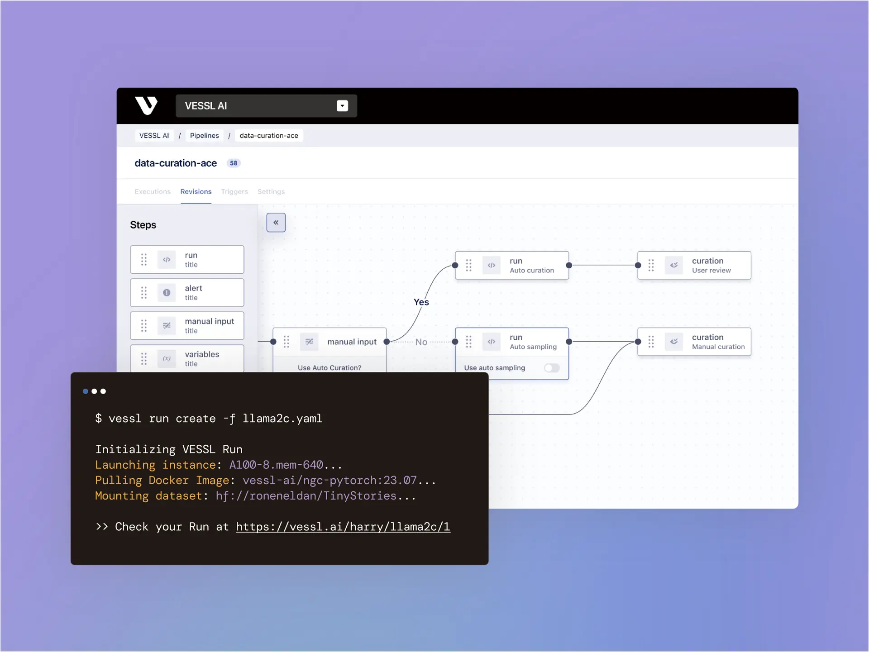Click the Auto curation node code icon
Image resolution: width=869 pixels, height=652 pixels.
click(492, 266)
